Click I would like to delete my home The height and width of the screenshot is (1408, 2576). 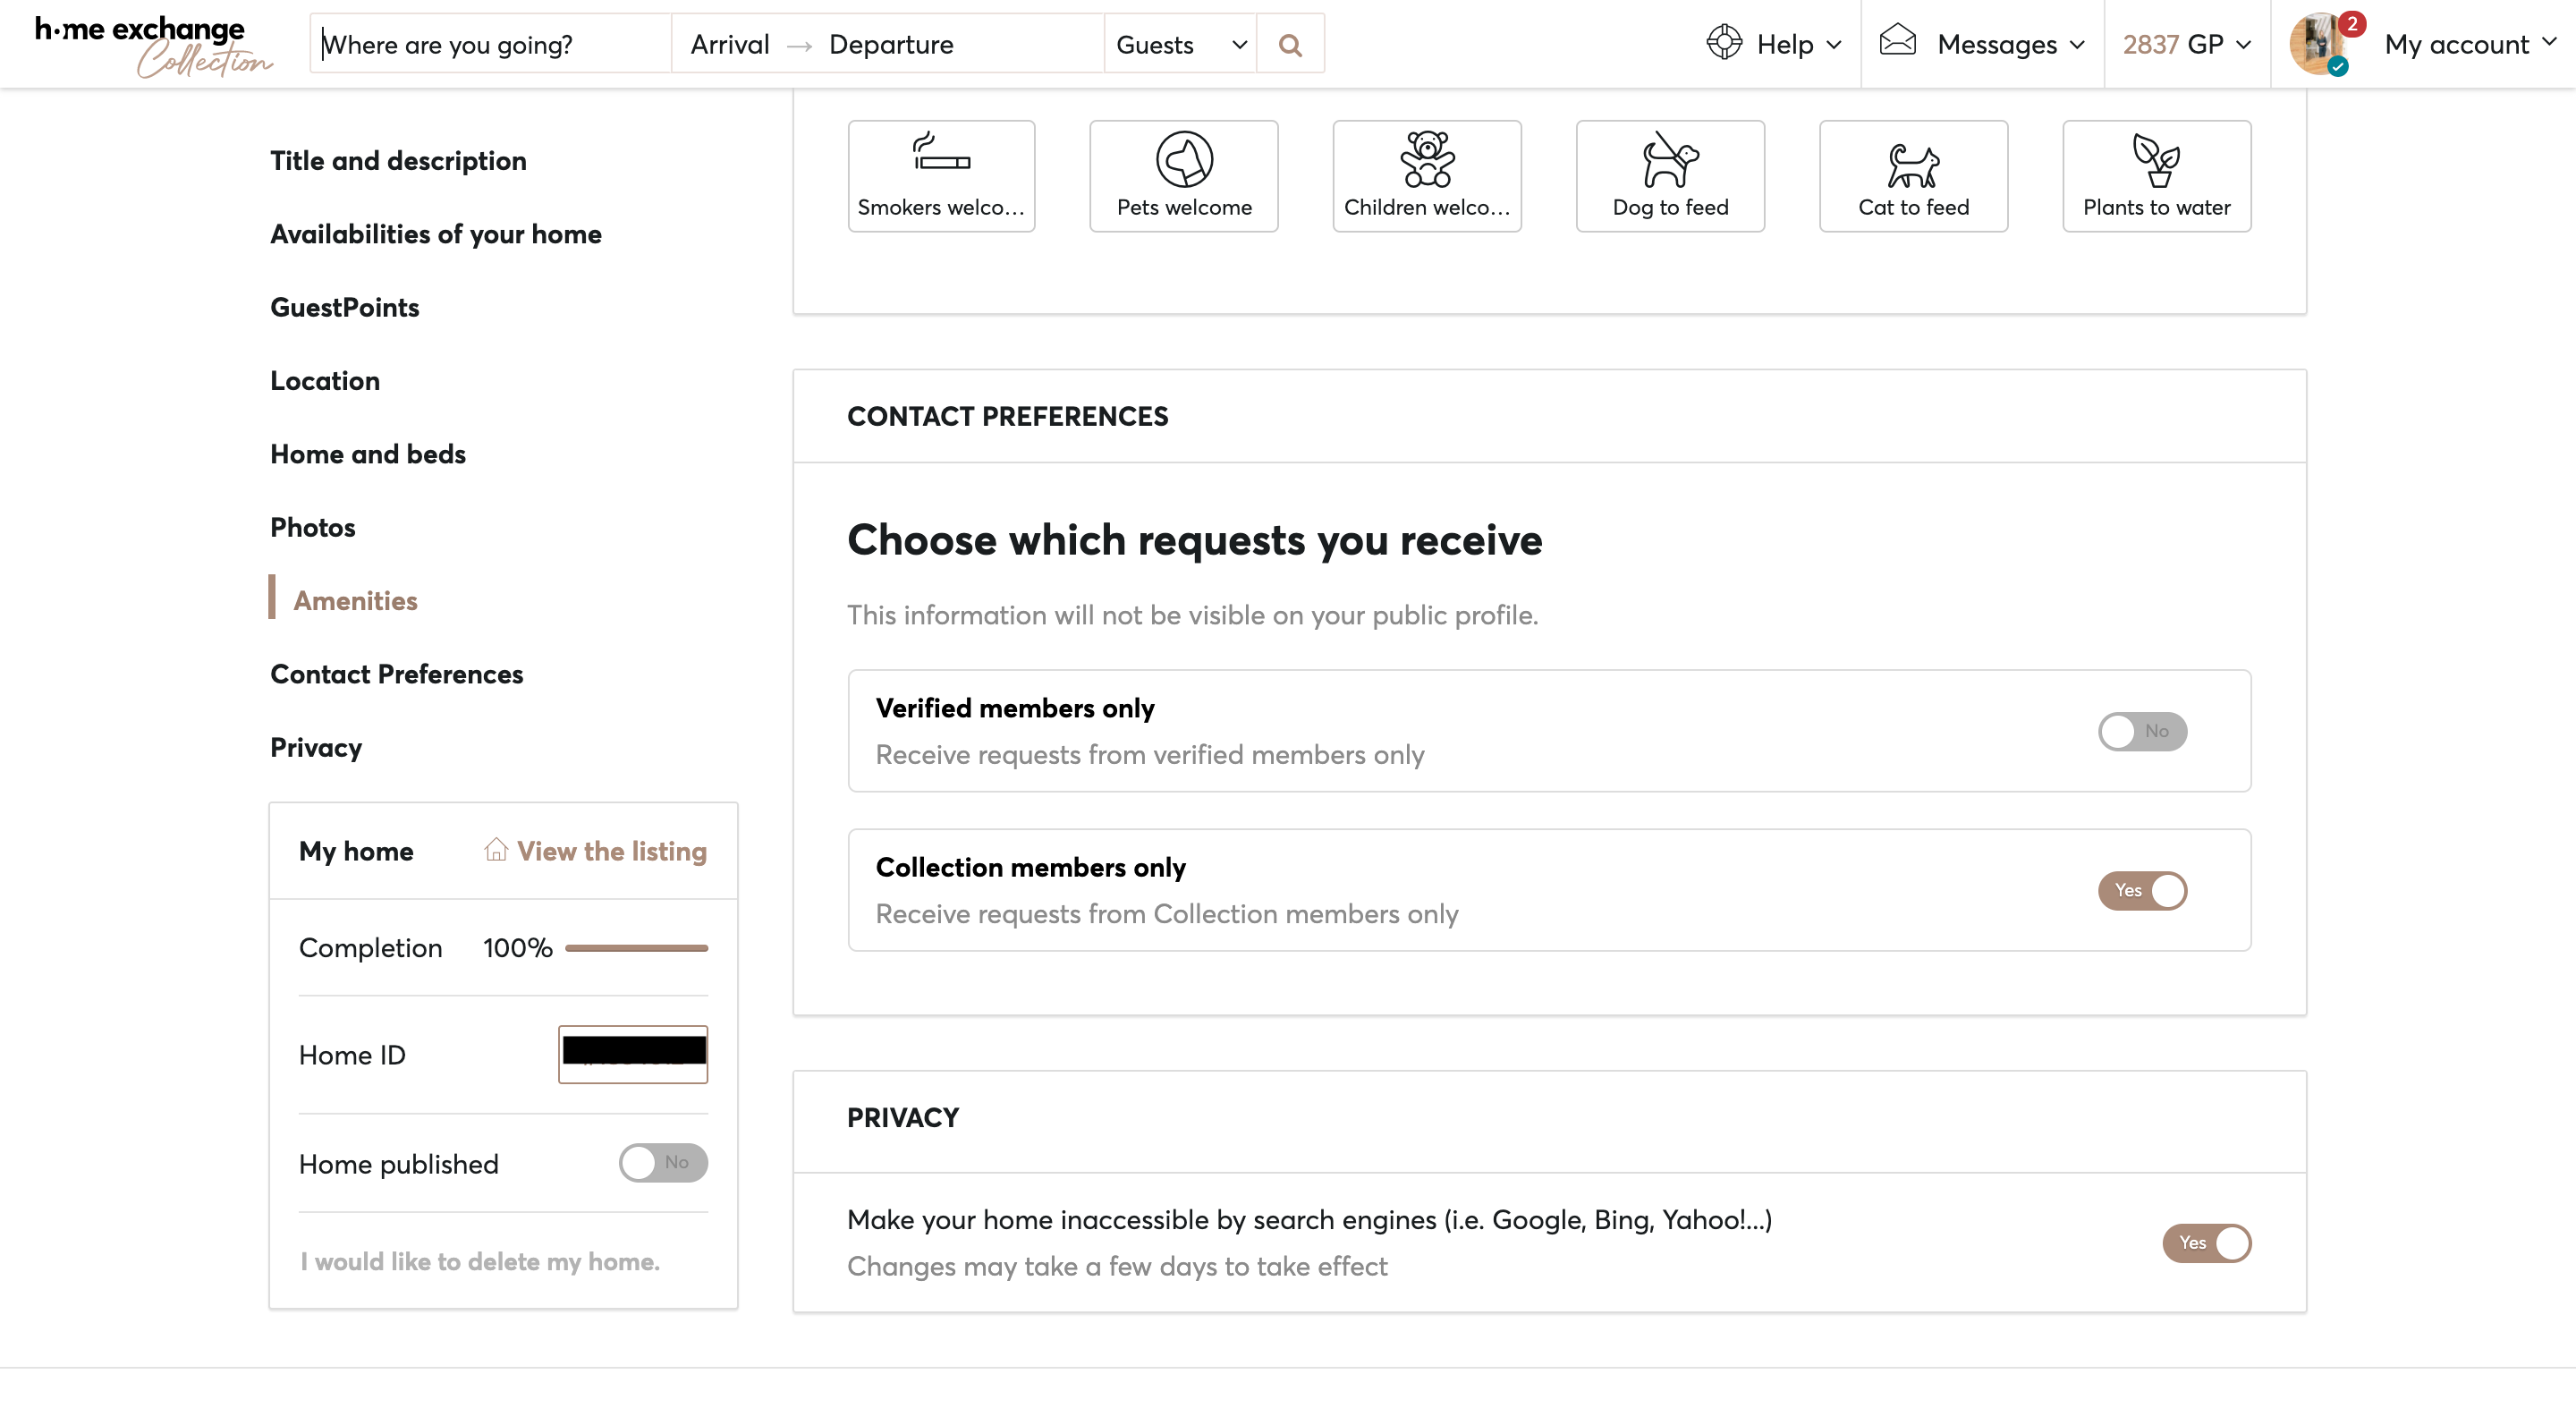coord(480,1261)
